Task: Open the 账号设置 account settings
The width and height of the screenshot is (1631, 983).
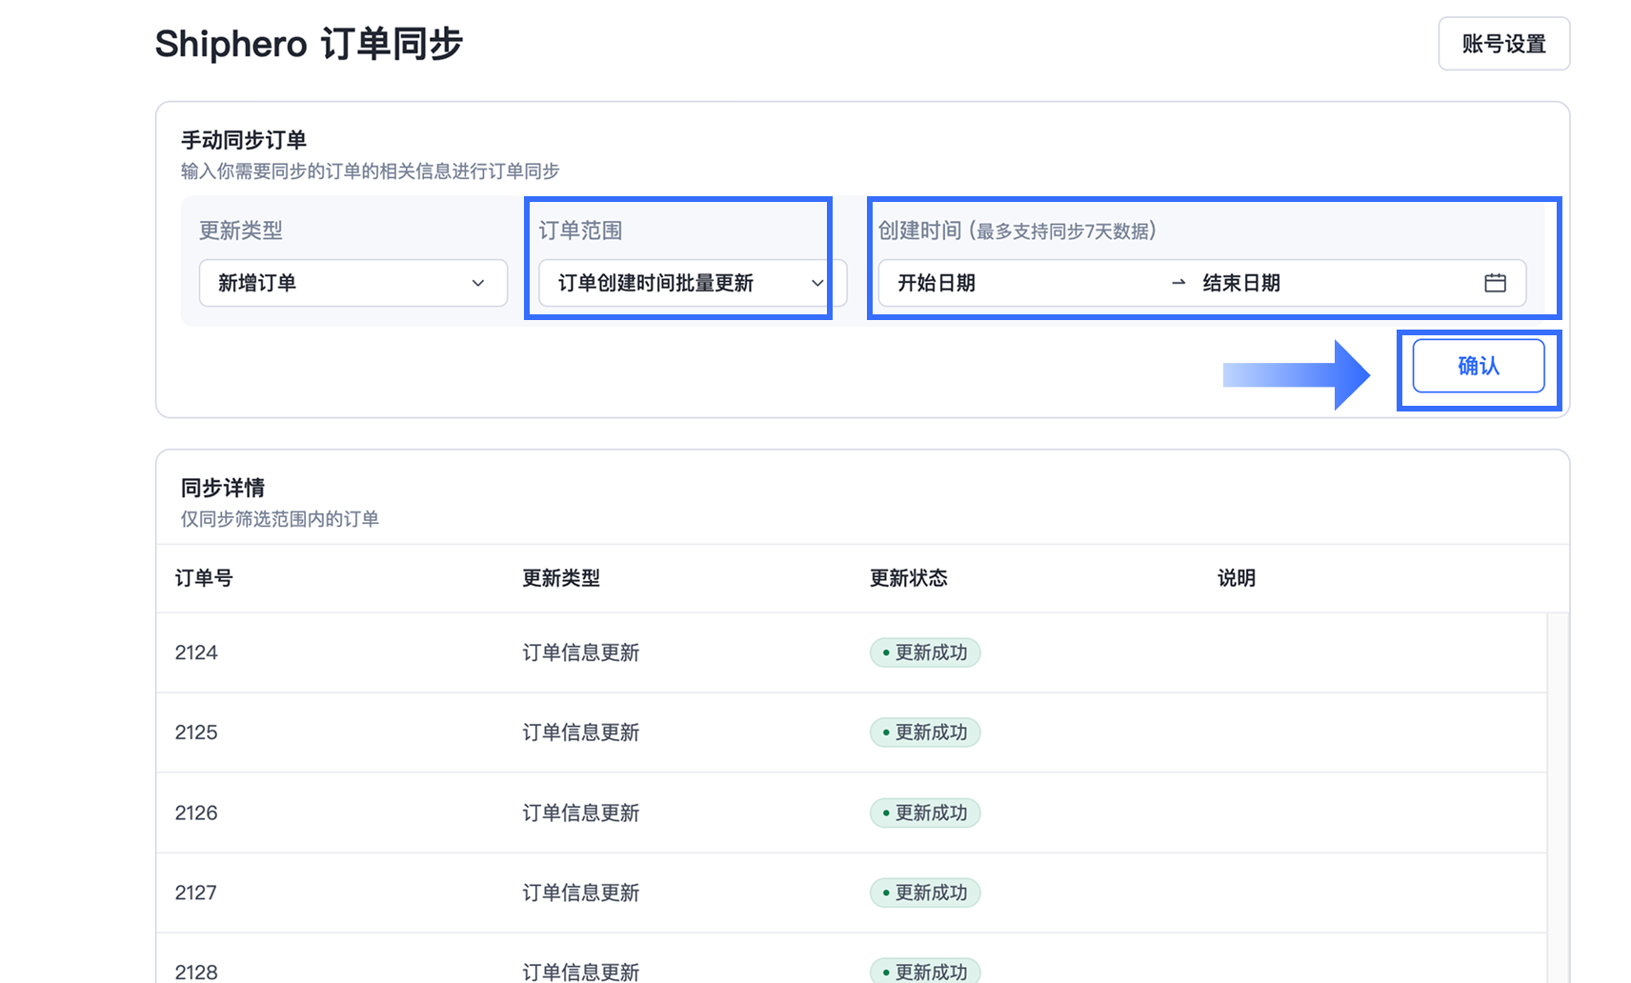Action: pos(1503,44)
